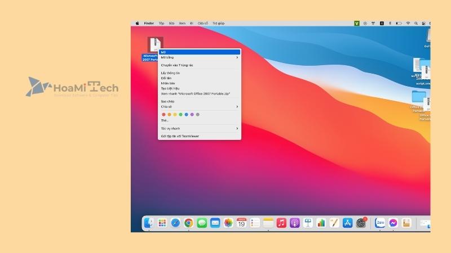
Task: Launch Messenger from the Dock
Action: pos(393,223)
